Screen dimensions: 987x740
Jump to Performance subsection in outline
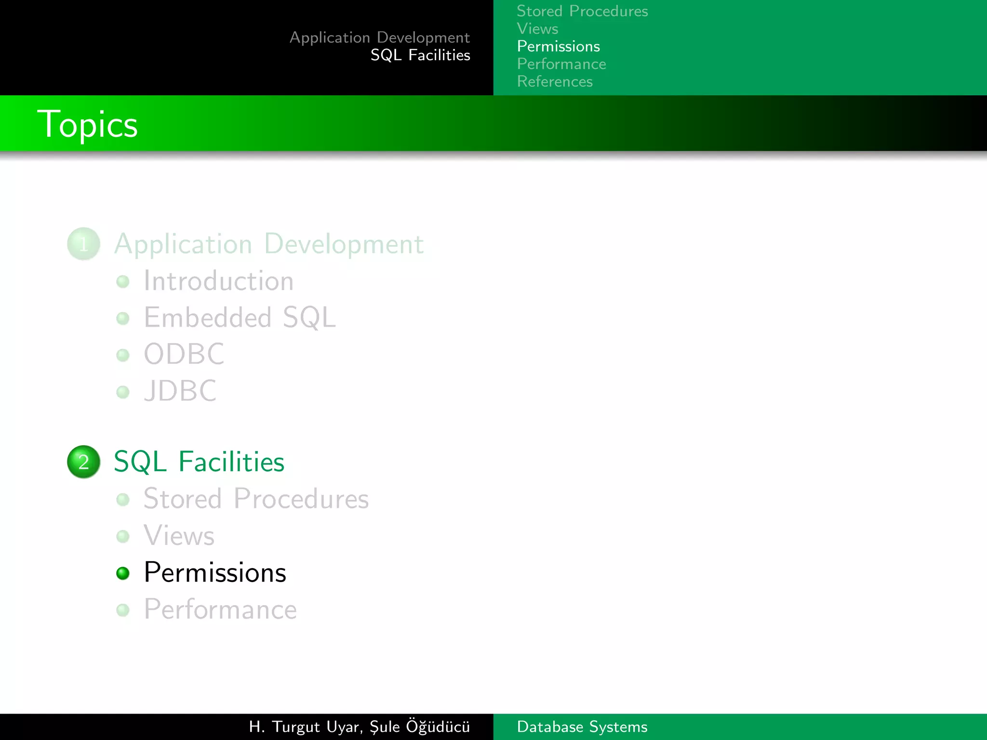click(220, 609)
